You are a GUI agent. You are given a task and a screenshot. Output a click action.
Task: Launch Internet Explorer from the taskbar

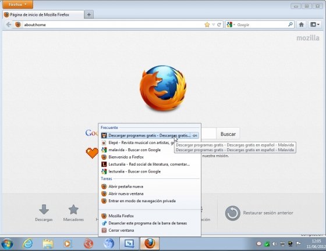pyautogui.click(x=28, y=243)
